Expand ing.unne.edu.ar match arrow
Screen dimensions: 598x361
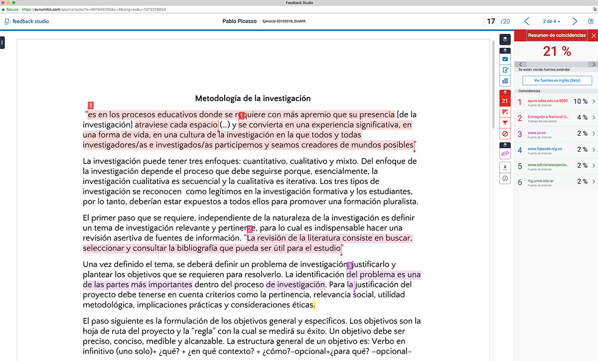[x=594, y=181]
